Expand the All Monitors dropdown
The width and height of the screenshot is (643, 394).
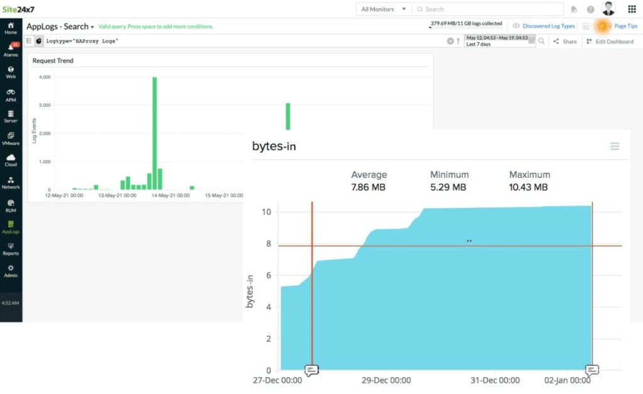383,9
